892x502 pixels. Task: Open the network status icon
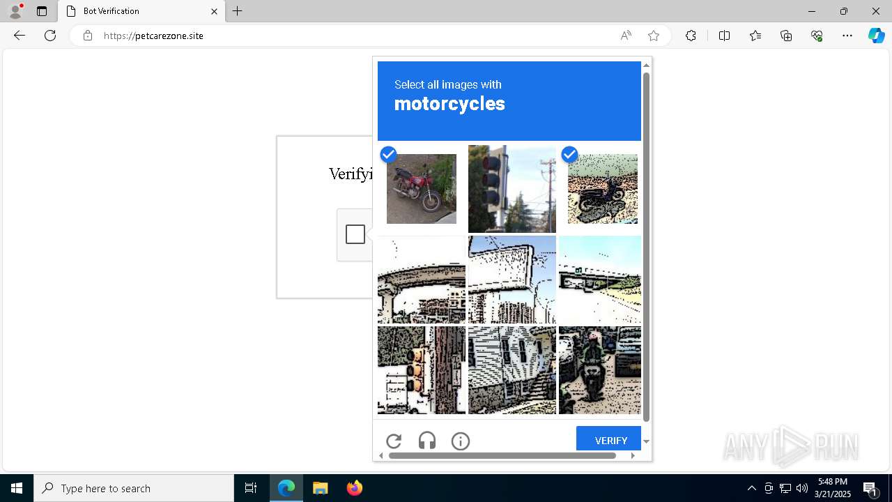click(785, 488)
